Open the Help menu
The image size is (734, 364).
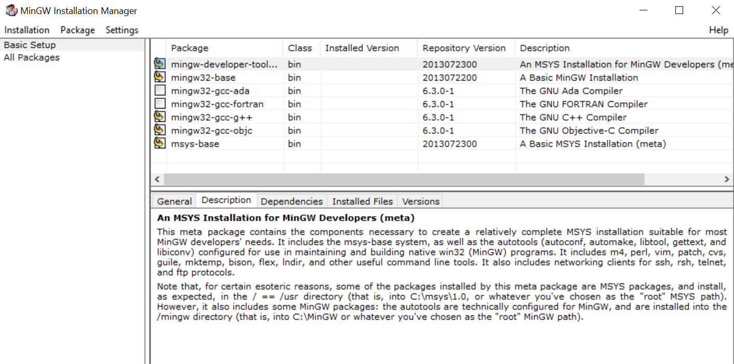[718, 30]
